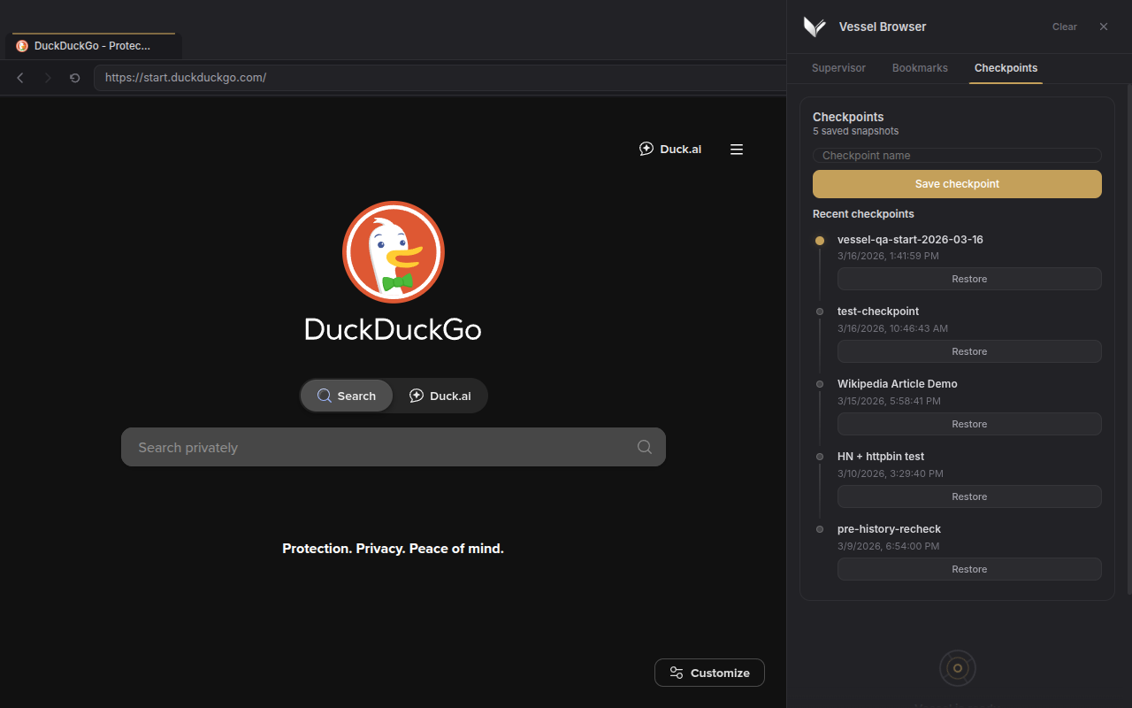
Task: Click the Vessel Browser logo icon
Action: [x=814, y=27]
